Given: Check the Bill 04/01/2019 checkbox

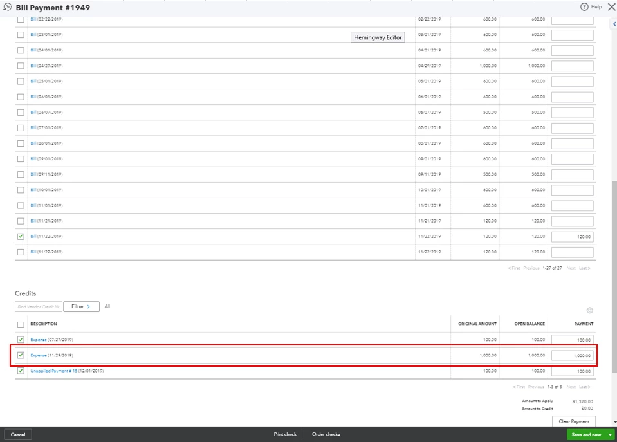Looking at the screenshot, I should [21, 50].
